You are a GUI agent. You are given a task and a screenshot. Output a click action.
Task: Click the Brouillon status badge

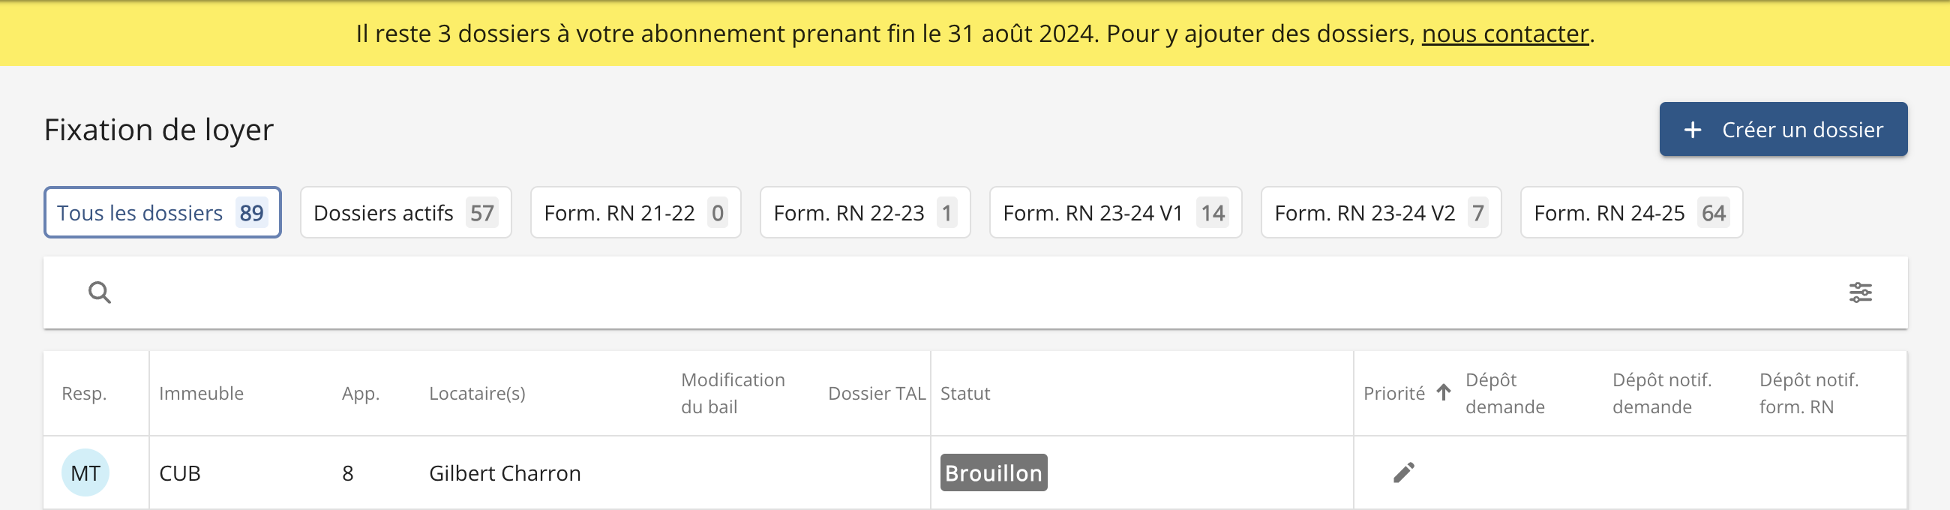coord(993,473)
